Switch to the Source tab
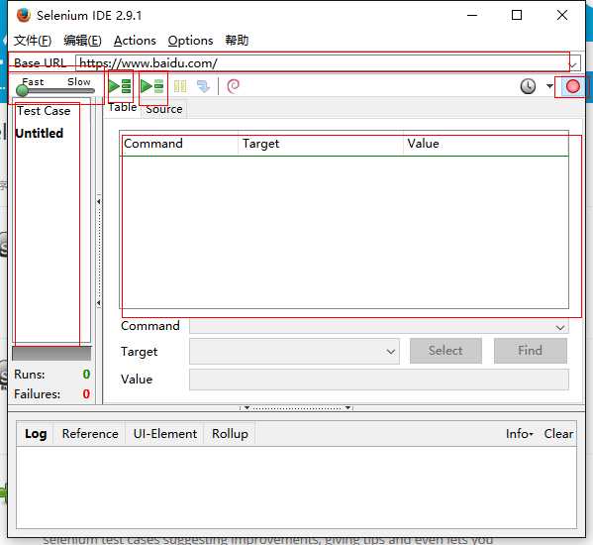This screenshot has height=545, width=593. click(164, 109)
